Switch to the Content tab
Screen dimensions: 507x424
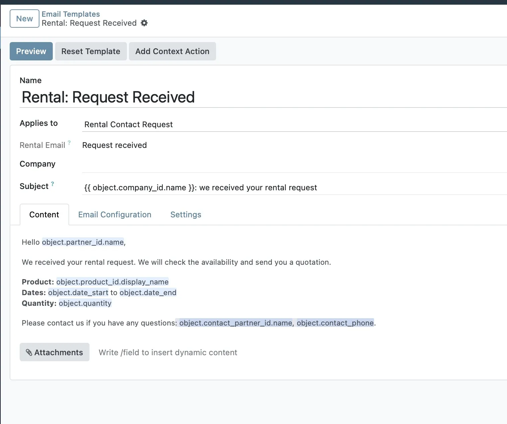click(44, 215)
